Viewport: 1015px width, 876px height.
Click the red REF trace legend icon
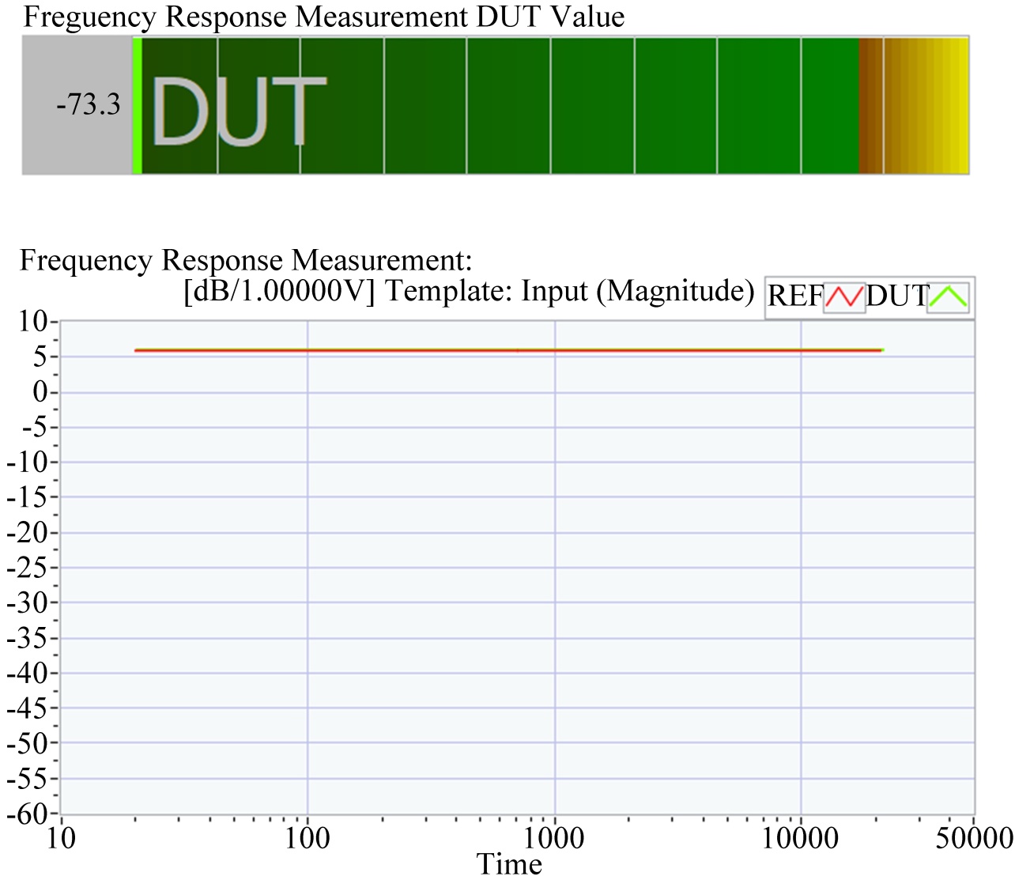click(x=844, y=297)
